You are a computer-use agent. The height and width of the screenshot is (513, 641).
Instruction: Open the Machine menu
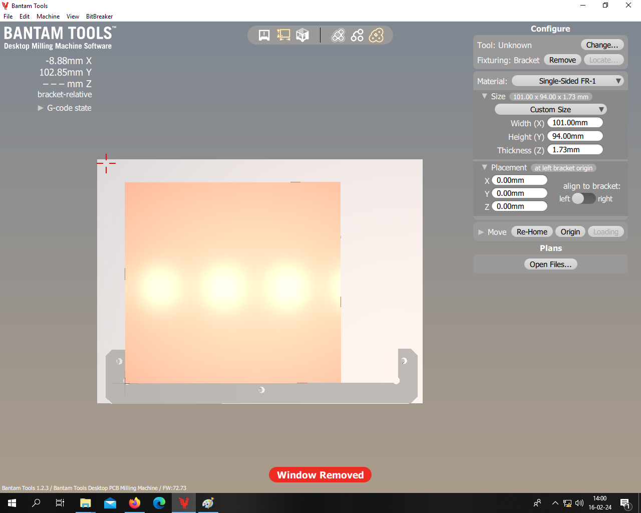point(48,16)
